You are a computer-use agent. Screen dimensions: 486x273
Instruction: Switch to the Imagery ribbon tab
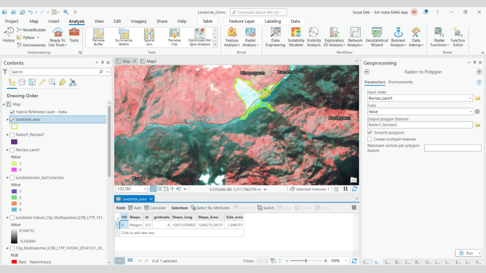[x=138, y=21]
